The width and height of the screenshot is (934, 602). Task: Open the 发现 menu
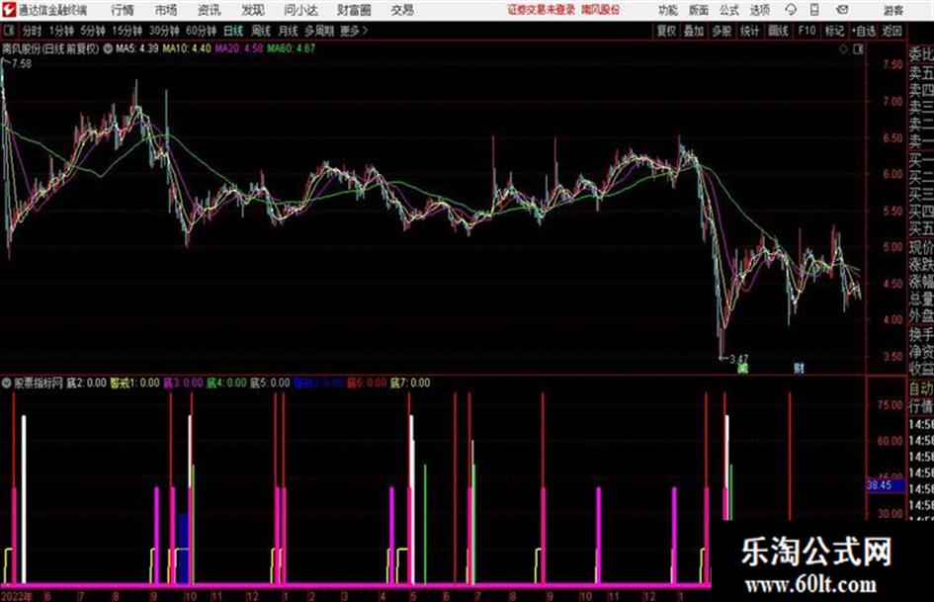point(253,10)
